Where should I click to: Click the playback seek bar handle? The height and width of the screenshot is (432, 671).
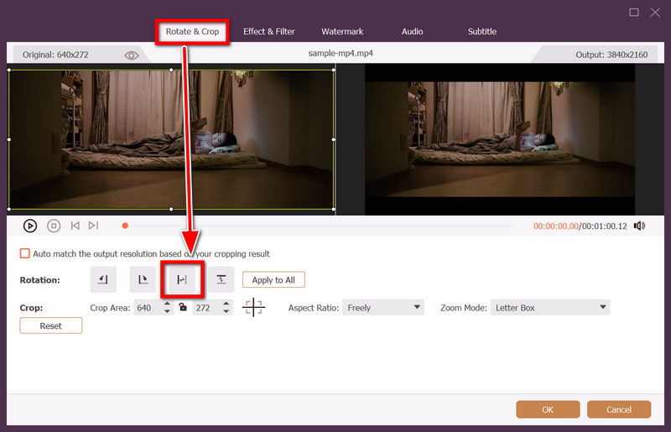pyautogui.click(x=125, y=226)
